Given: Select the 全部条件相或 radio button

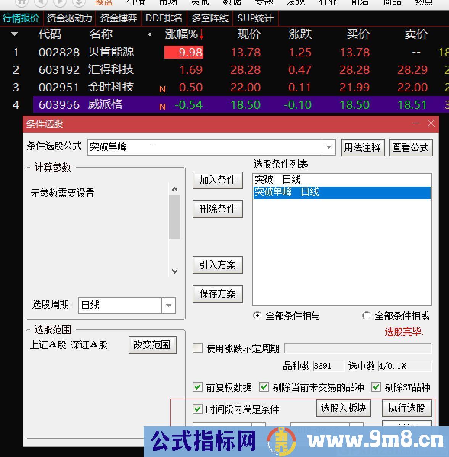Looking at the screenshot, I should click(366, 315).
